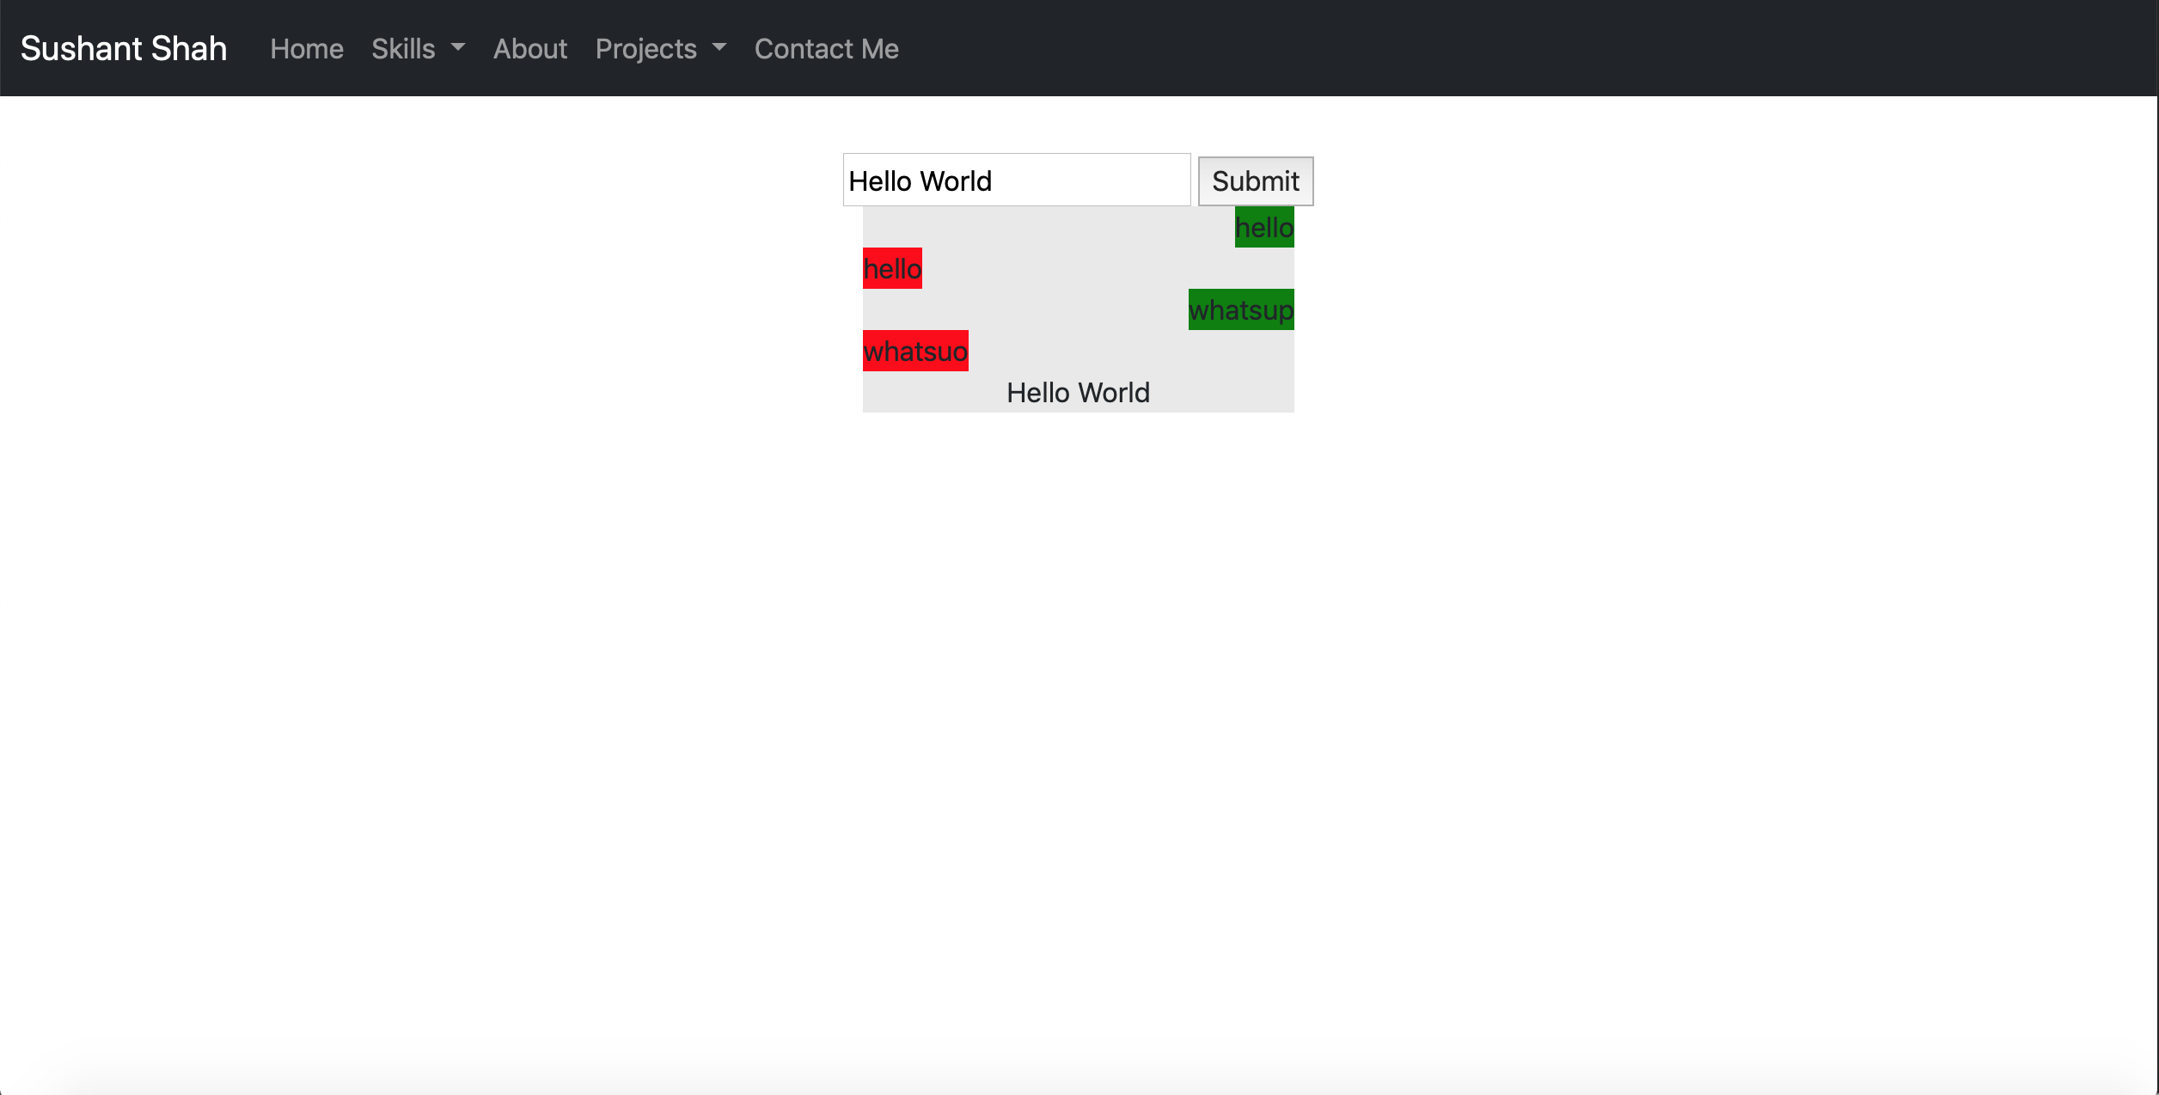Expand the Projects dropdown menu

pos(645,49)
